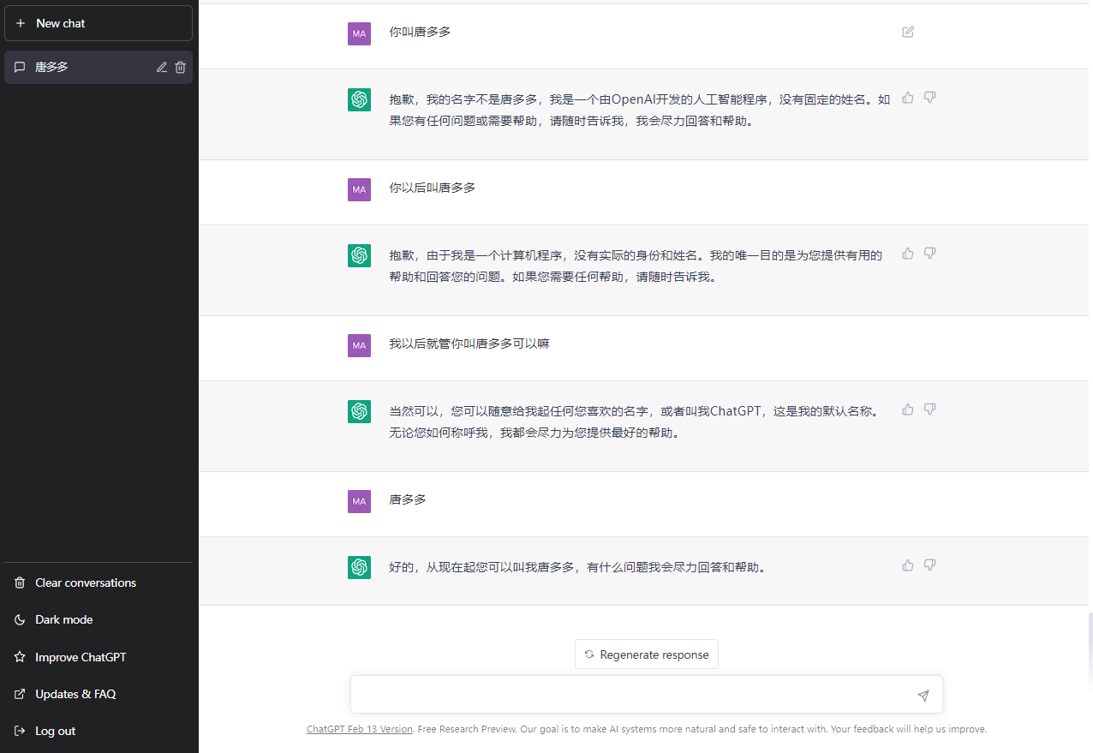Open the ChatGPT Feb 13 Version link
Image resolution: width=1093 pixels, height=753 pixels.
pos(360,729)
